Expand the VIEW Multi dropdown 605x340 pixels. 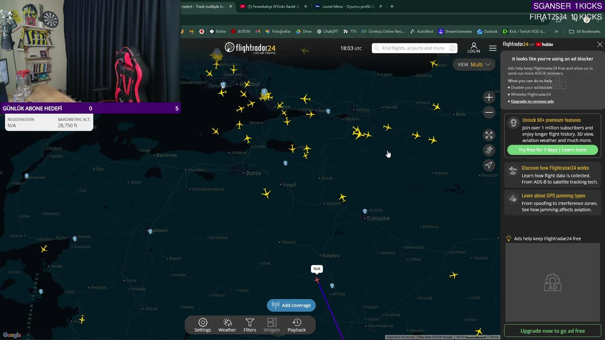[474, 65]
